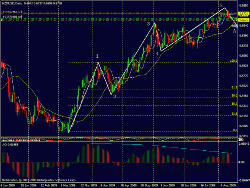Image resolution: width=250 pixels, height=188 pixels.
Task: Click the yellow 0.6724 price tag
Action: pyautogui.click(x=244, y=14)
